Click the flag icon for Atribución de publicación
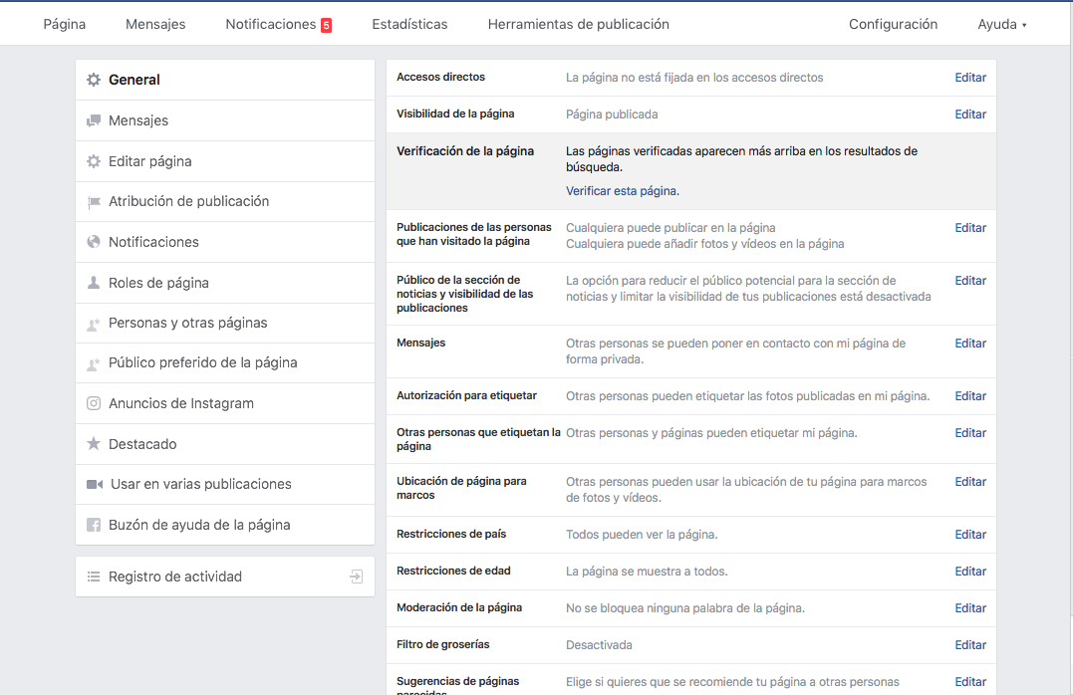 pos(94,202)
